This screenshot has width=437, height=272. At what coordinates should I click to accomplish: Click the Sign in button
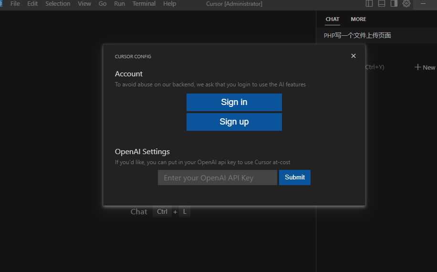click(x=234, y=102)
